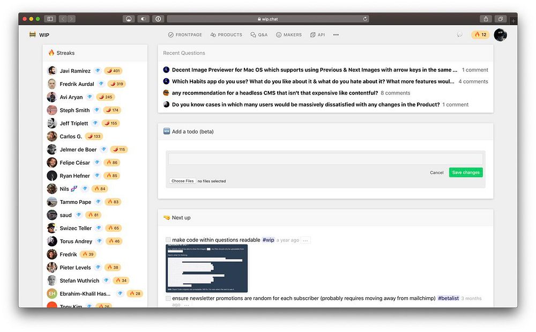Click Ebrahim-Khalil's EH avatar

(x=52, y=293)
